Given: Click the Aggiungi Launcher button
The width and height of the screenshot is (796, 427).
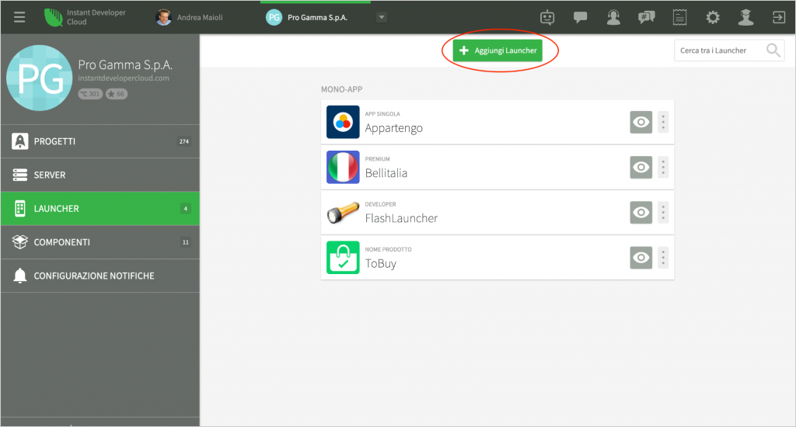Looking at the screenshot, I should click(x=497, y=50).
